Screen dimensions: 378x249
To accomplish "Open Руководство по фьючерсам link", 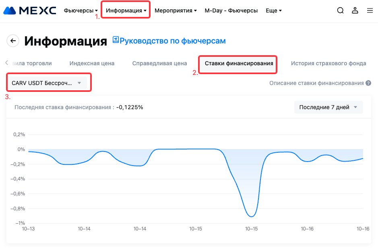I will tap(173, 41).
